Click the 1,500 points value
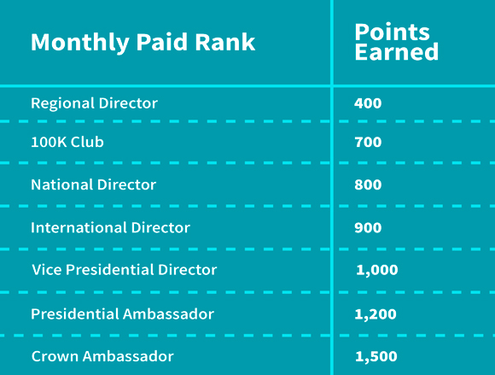 376,357
